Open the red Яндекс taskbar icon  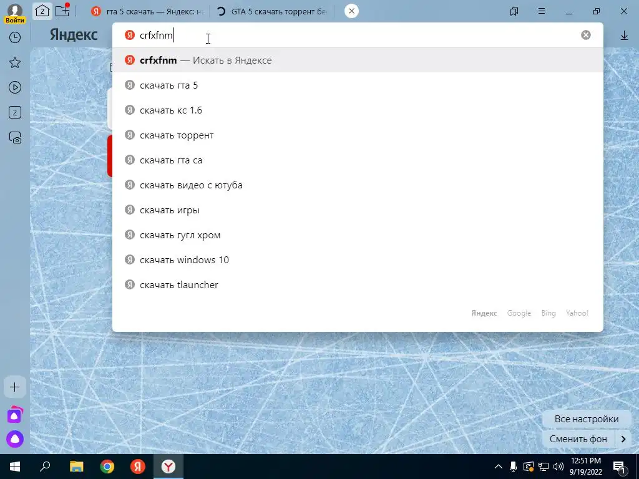[138, 467]
